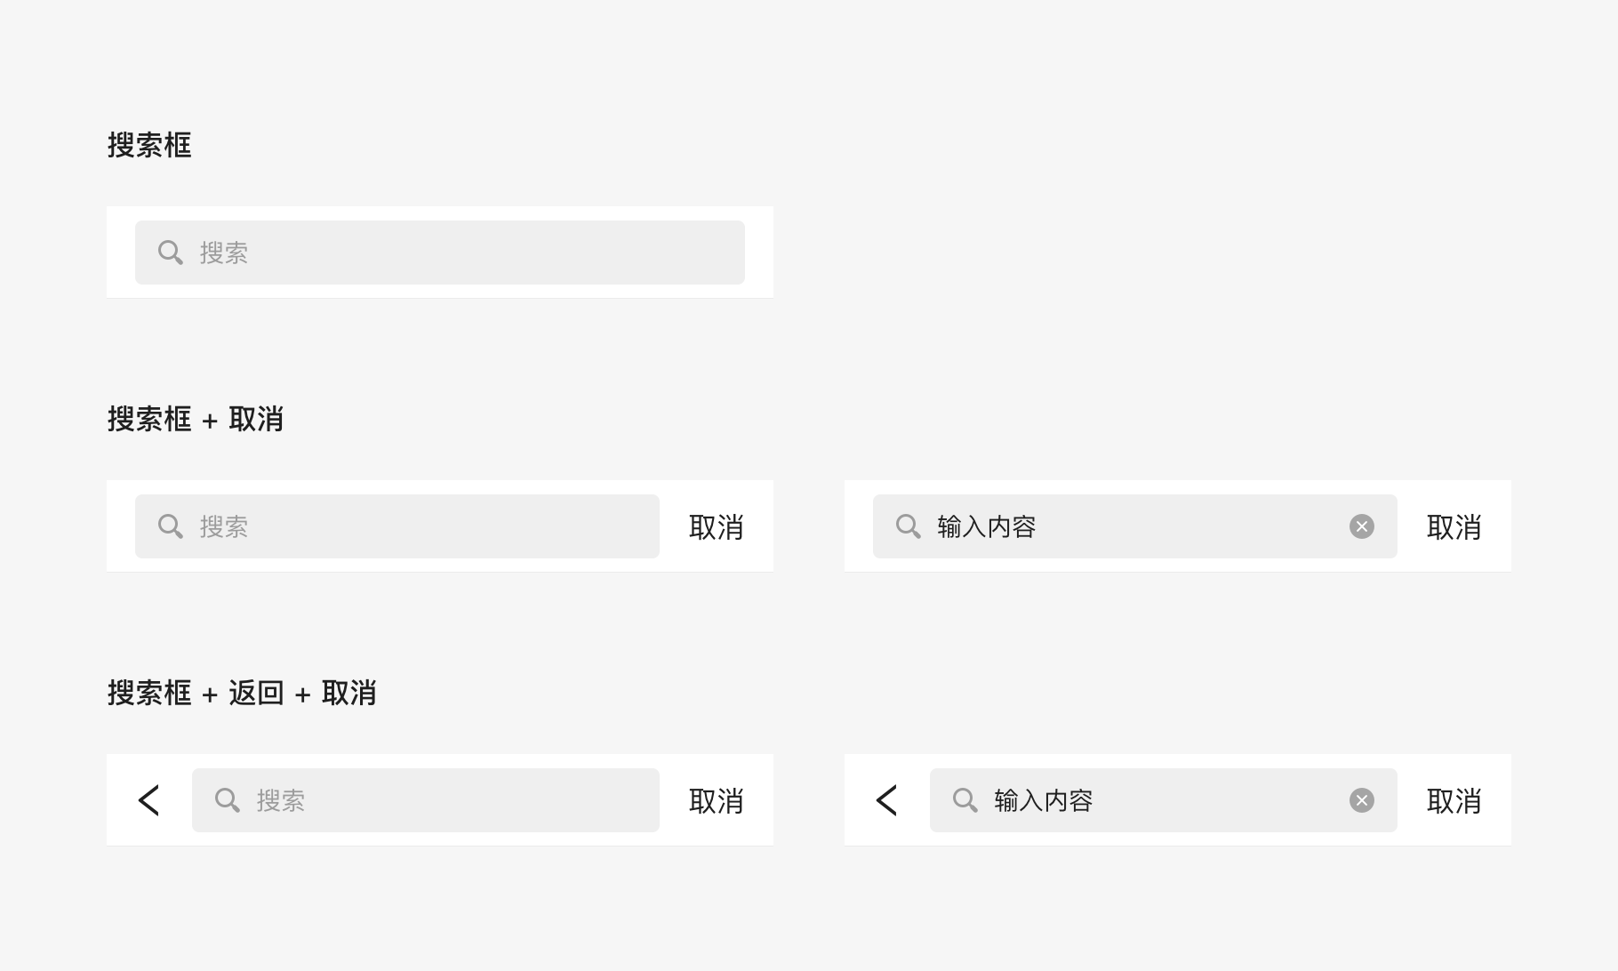Click 取消 beside the empty search field without back arrow
This screenshot has height=971, width=1618.
(x=717, y=527)
